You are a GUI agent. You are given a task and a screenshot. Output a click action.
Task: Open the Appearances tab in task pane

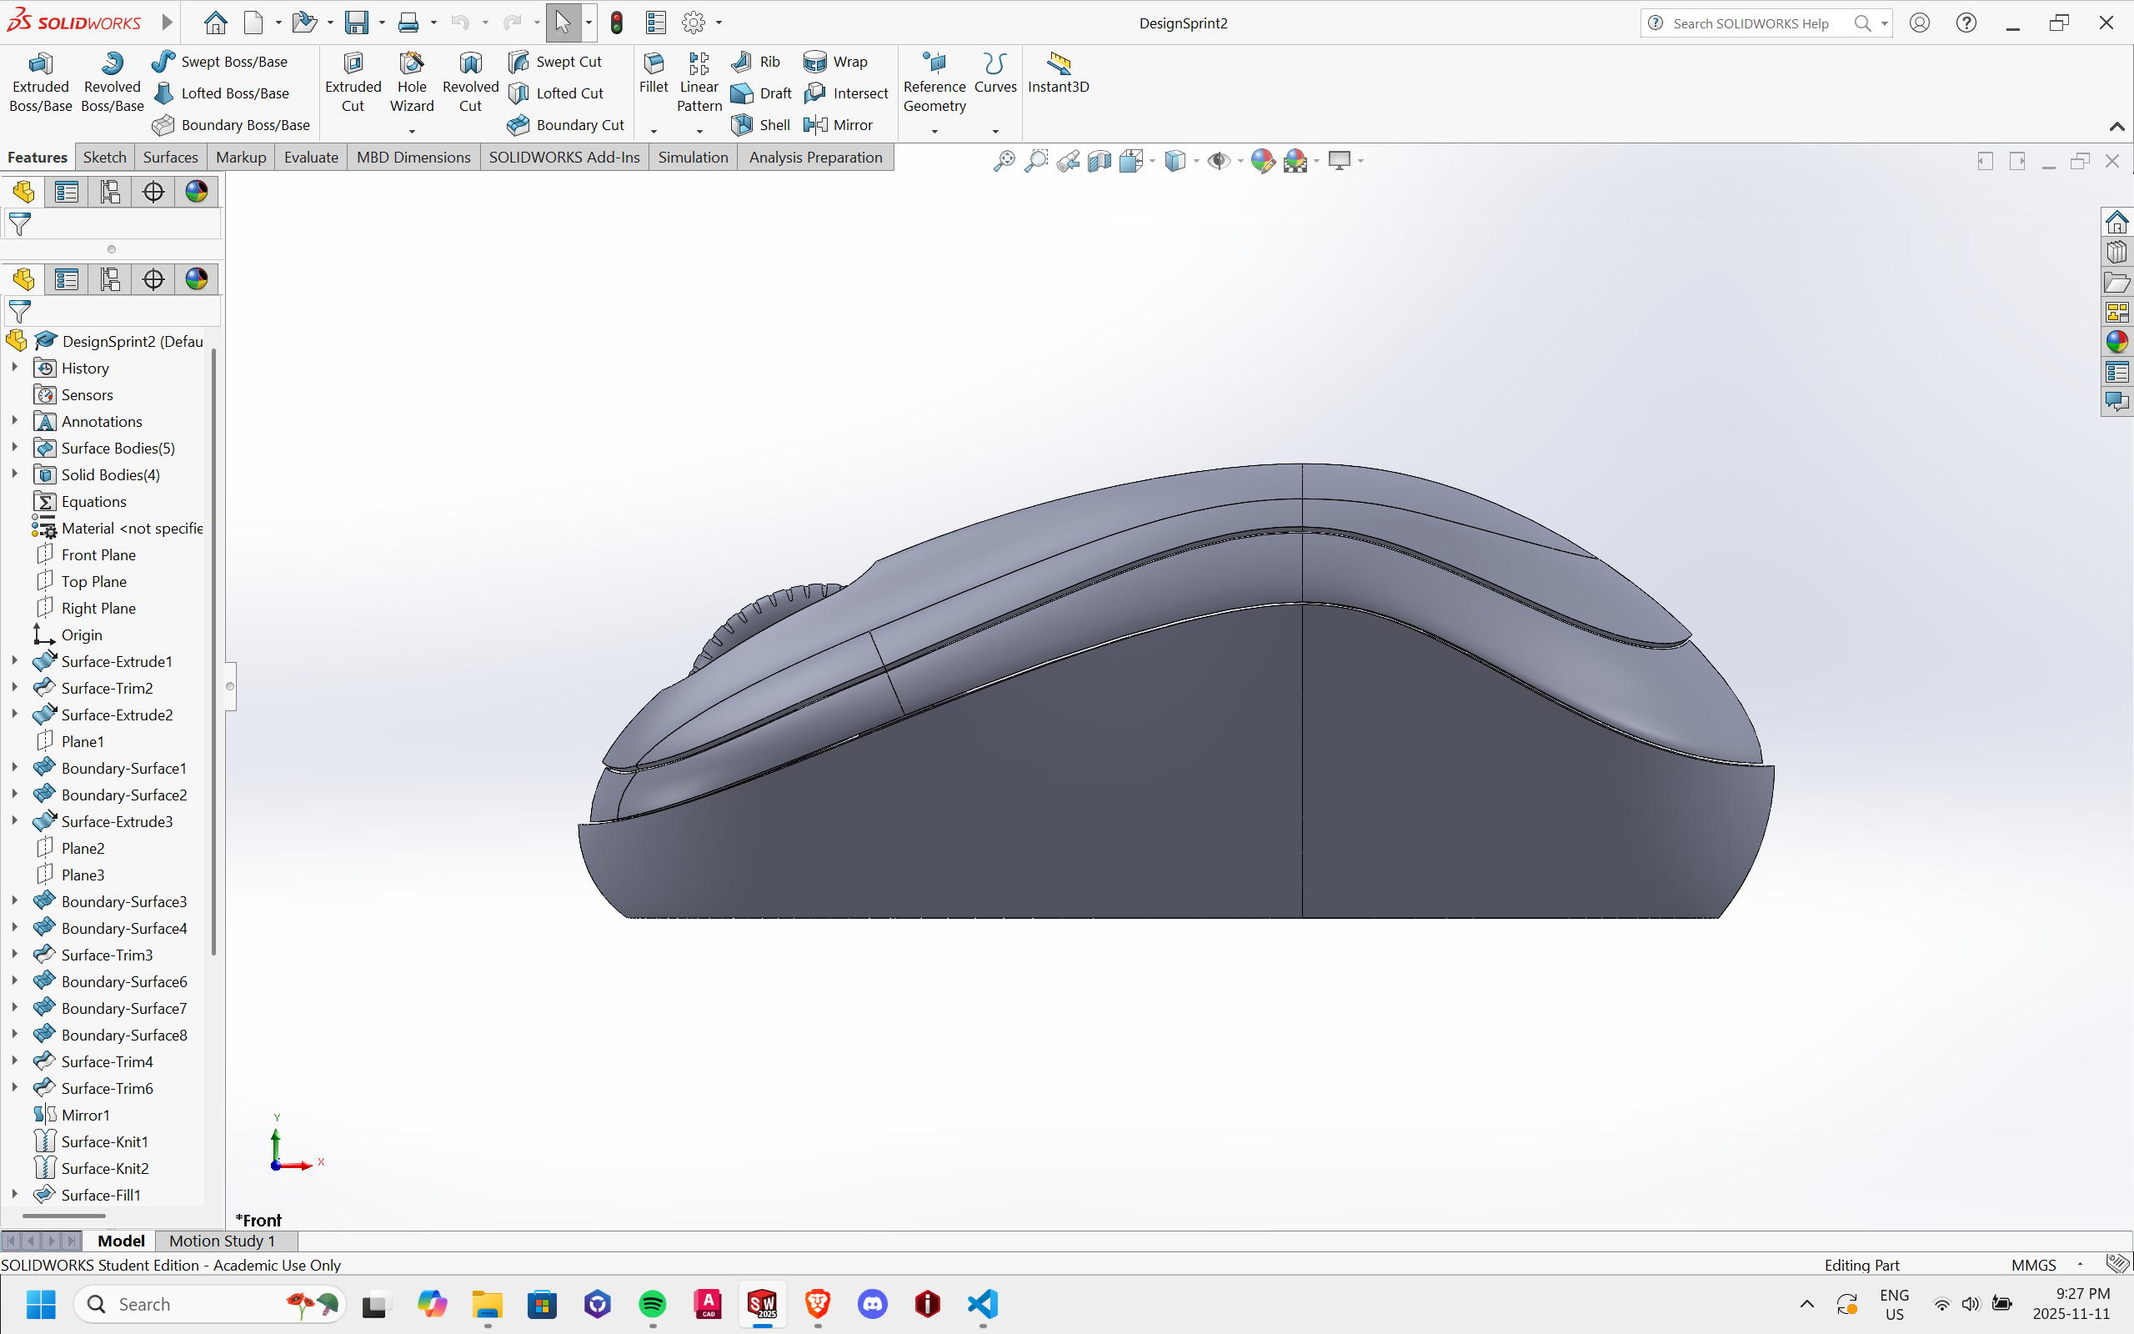click(x=2116, y=343)
